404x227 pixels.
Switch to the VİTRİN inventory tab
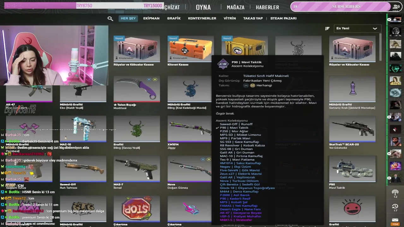tap(230, 18)
